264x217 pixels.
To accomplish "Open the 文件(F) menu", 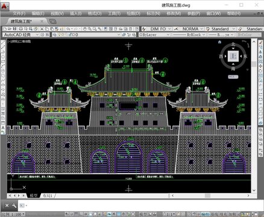I will [x=19, y=14].
